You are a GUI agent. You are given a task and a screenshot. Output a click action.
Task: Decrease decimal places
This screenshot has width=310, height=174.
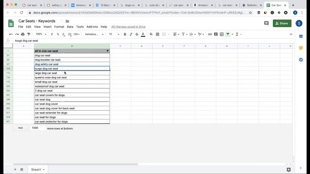click(x=63, y=34)
